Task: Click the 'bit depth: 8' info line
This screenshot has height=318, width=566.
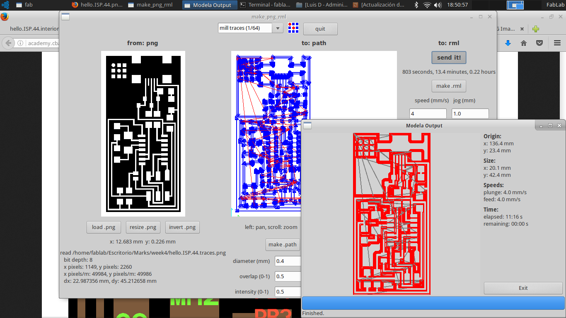Action: [x=78, y=260]
